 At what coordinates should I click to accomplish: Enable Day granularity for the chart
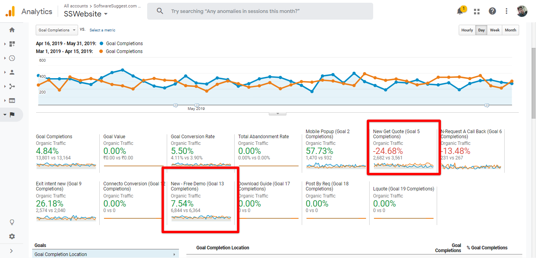click(481, 30)
